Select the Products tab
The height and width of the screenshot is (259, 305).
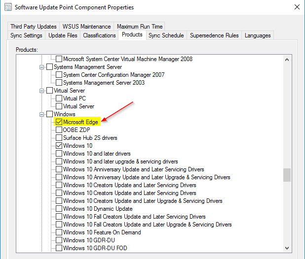pyautogui.click(x=132, y=34)
